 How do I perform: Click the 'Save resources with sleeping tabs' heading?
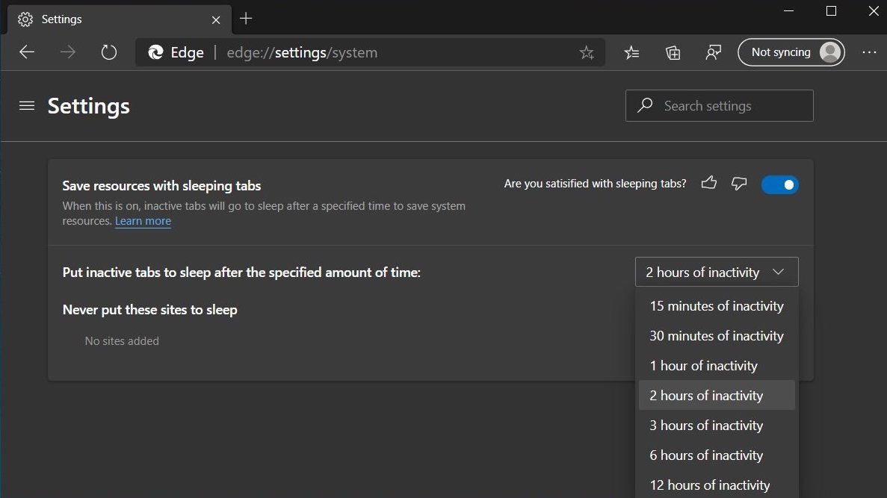click(162, 185)
